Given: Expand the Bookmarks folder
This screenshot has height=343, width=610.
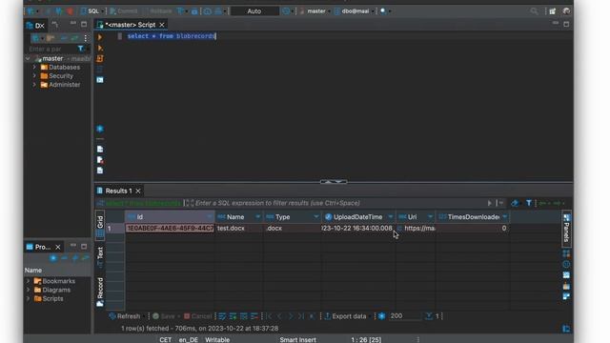Looking at the screenshot, I should coord(28,281).
